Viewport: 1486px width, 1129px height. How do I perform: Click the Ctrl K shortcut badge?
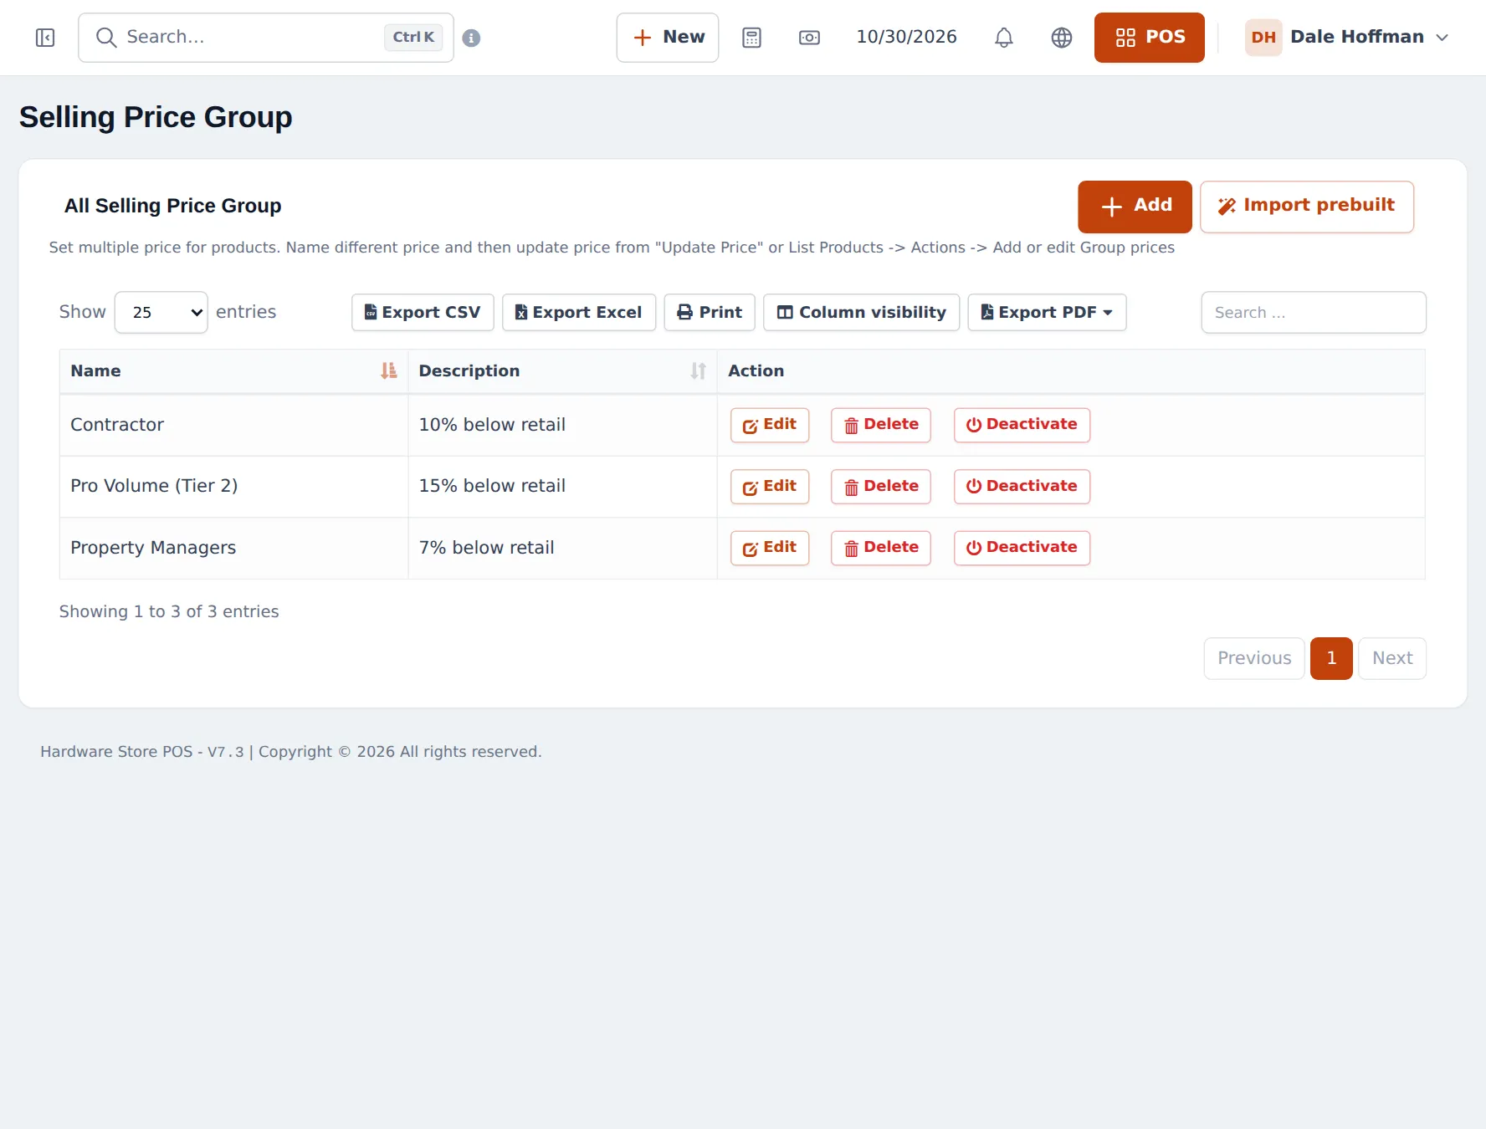(x=413, y=38)
